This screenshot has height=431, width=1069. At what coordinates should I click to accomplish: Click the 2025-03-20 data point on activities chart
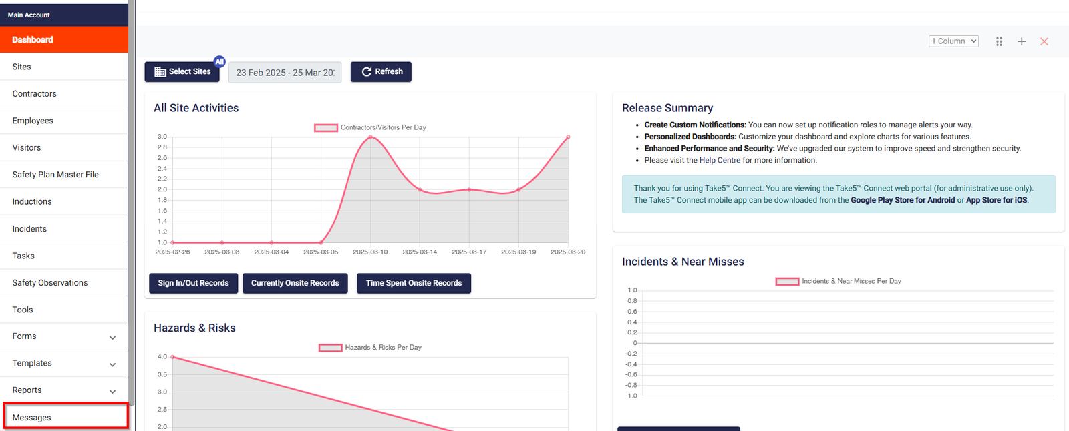click(568, 137)
